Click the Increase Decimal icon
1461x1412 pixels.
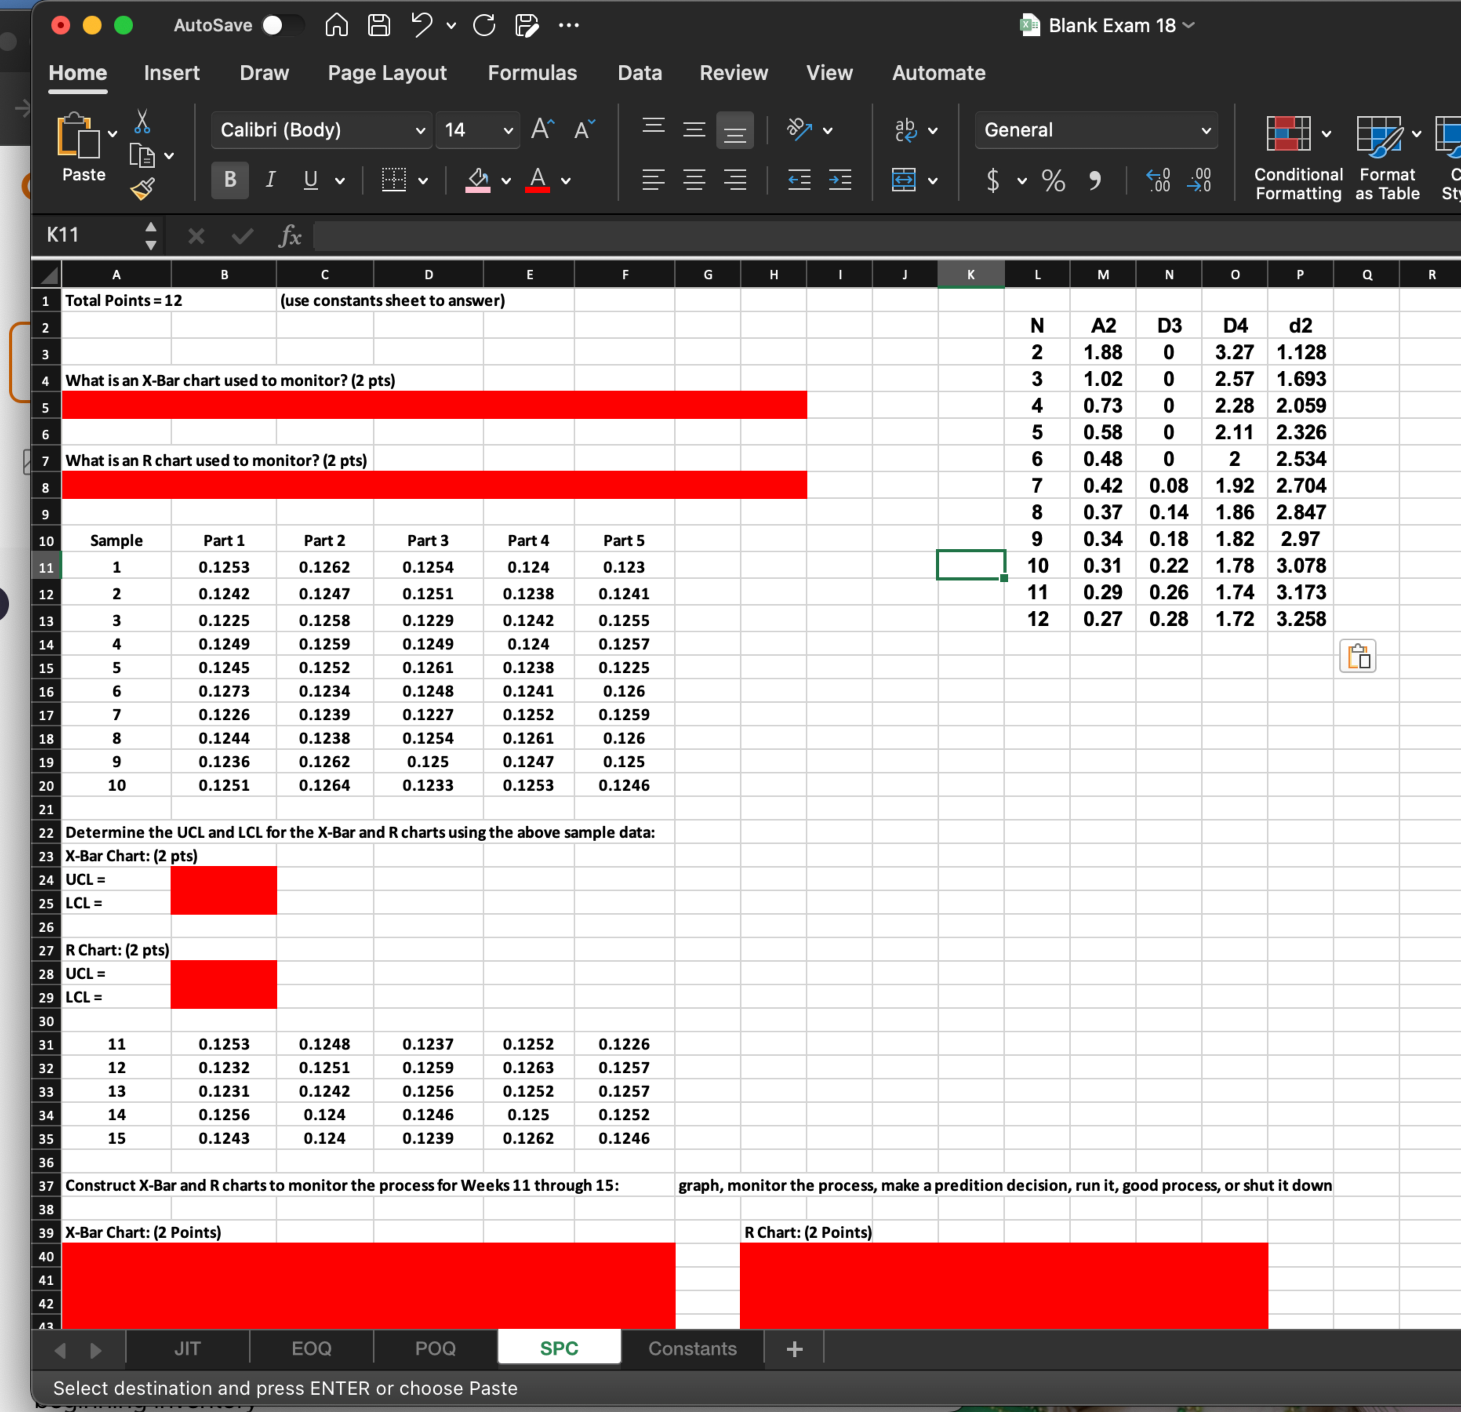pyautogui.click(x=1158, y=180)
